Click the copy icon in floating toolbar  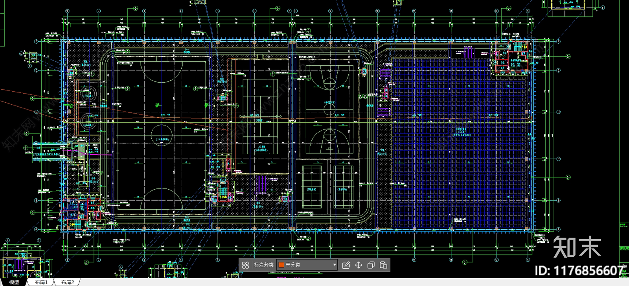(371, 265)
